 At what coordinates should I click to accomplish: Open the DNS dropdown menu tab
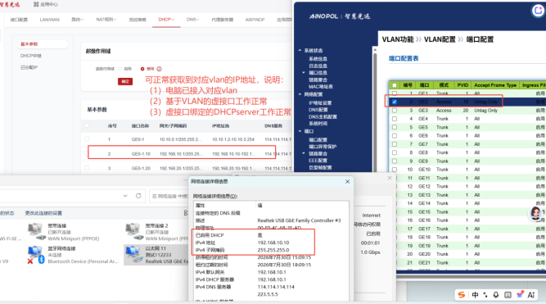coord(192,20)
